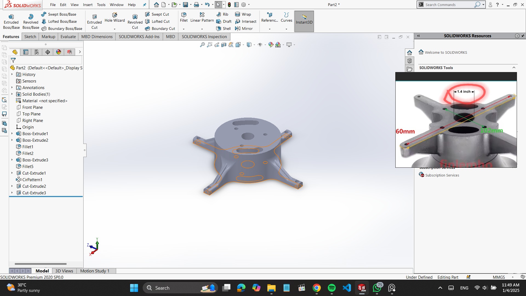Select the Revolved Cut tool
Viewport: 526px width, 296px height.
pyautogui.click(x=135, y=21)
